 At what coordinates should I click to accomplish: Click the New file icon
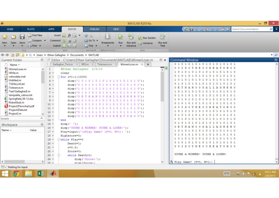point(5,36)
